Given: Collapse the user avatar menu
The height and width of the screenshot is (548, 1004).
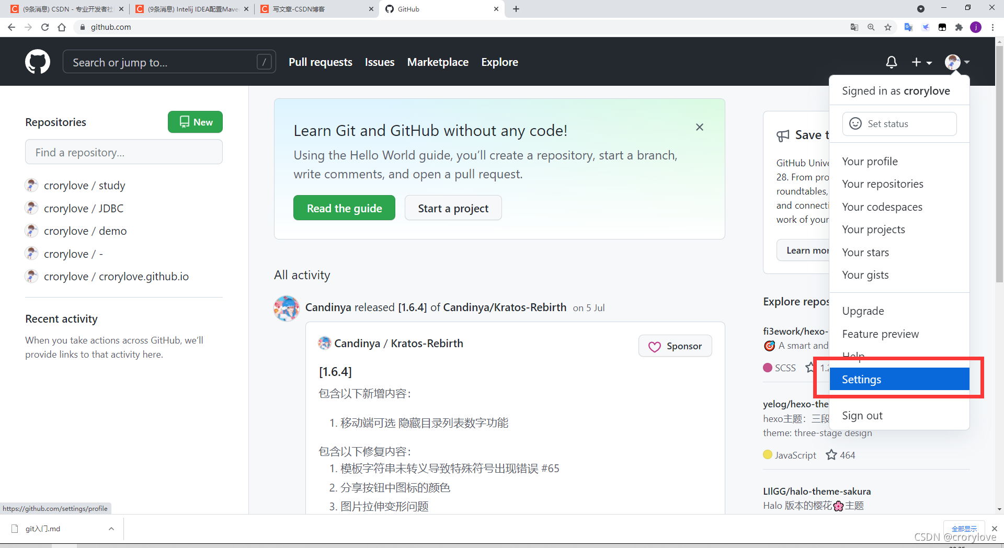Looking at the screenshot, I should pos(957,62).
